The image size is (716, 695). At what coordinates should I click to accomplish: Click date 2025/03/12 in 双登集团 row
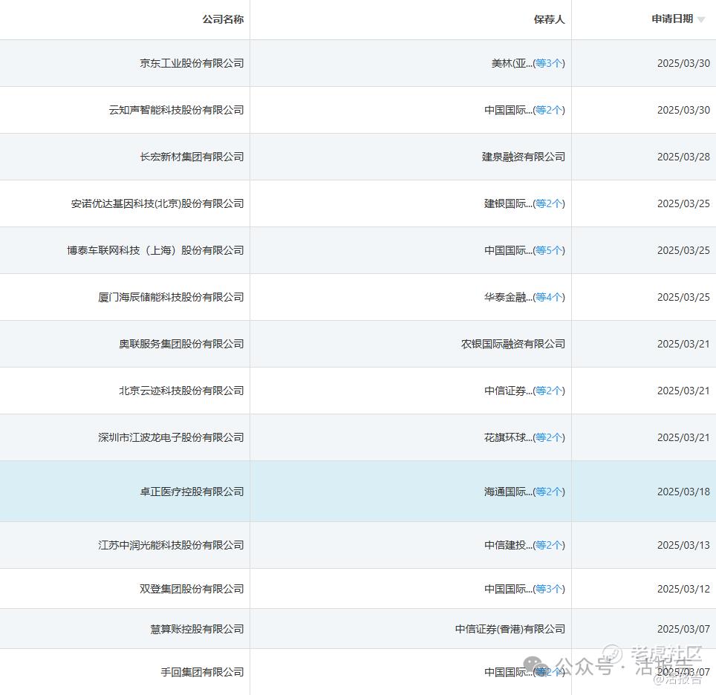683,589
